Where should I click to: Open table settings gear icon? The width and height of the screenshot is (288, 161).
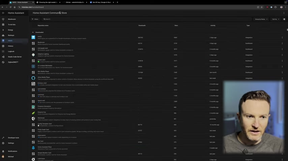coord(284,19)
